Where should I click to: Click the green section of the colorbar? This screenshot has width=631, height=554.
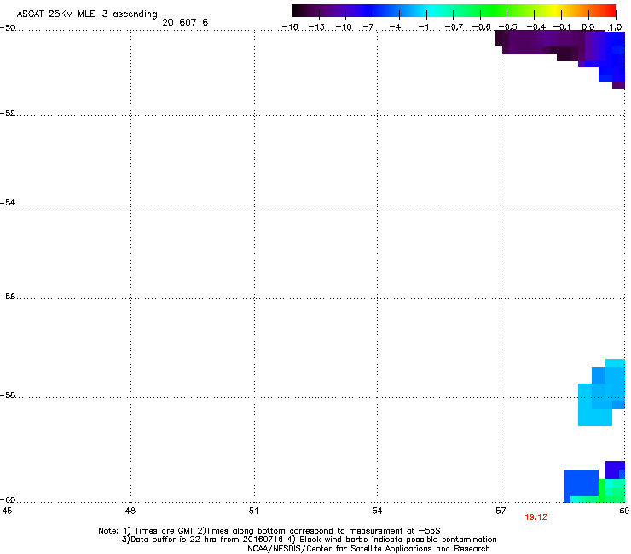495,11
